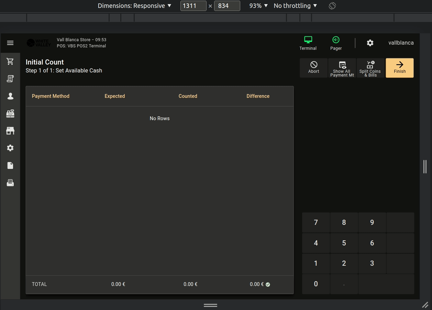Open settings gear next to vallblanca
The image size is (432, 310).
(370, 43)
